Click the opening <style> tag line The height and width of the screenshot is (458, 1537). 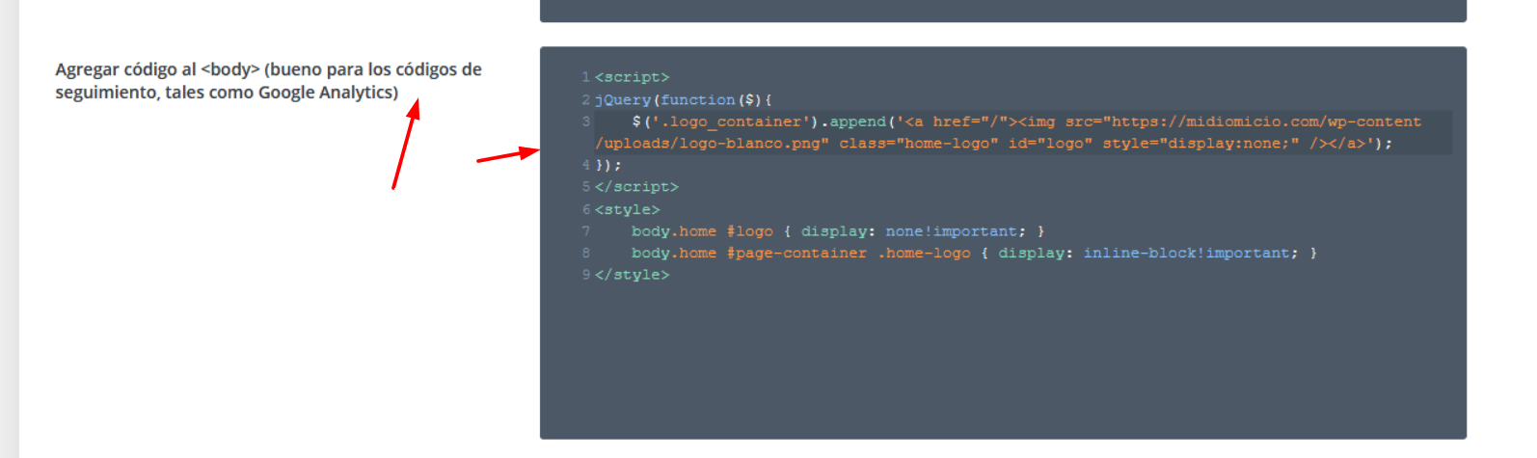click(628, 209)
